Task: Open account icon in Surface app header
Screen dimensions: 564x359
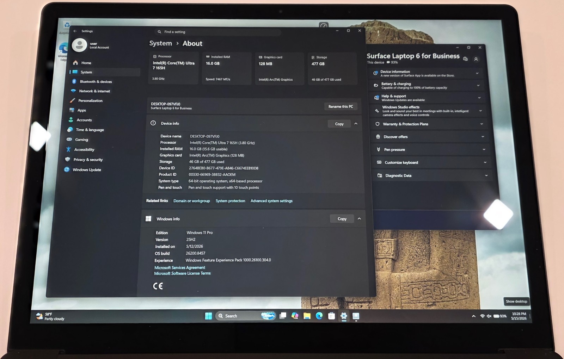Action: point(476,59)
